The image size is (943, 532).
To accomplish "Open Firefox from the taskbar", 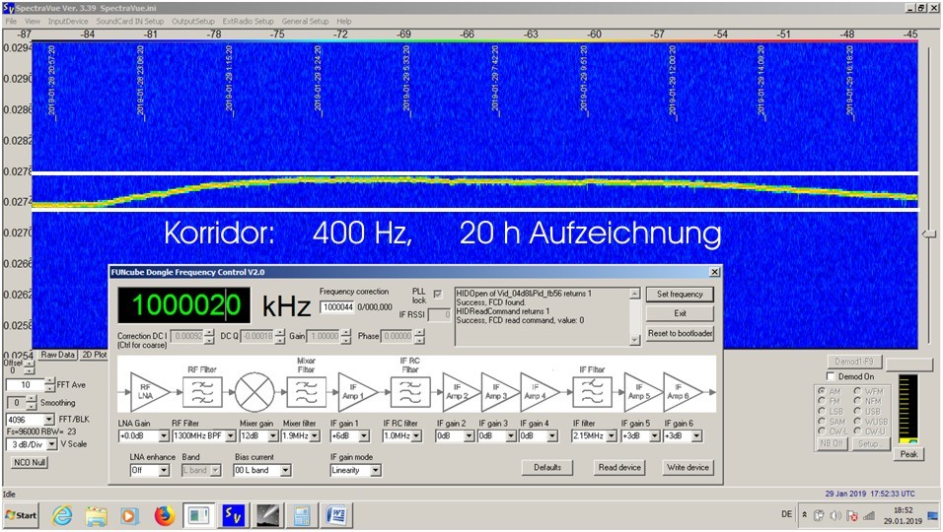I will (x=164, y=514).
